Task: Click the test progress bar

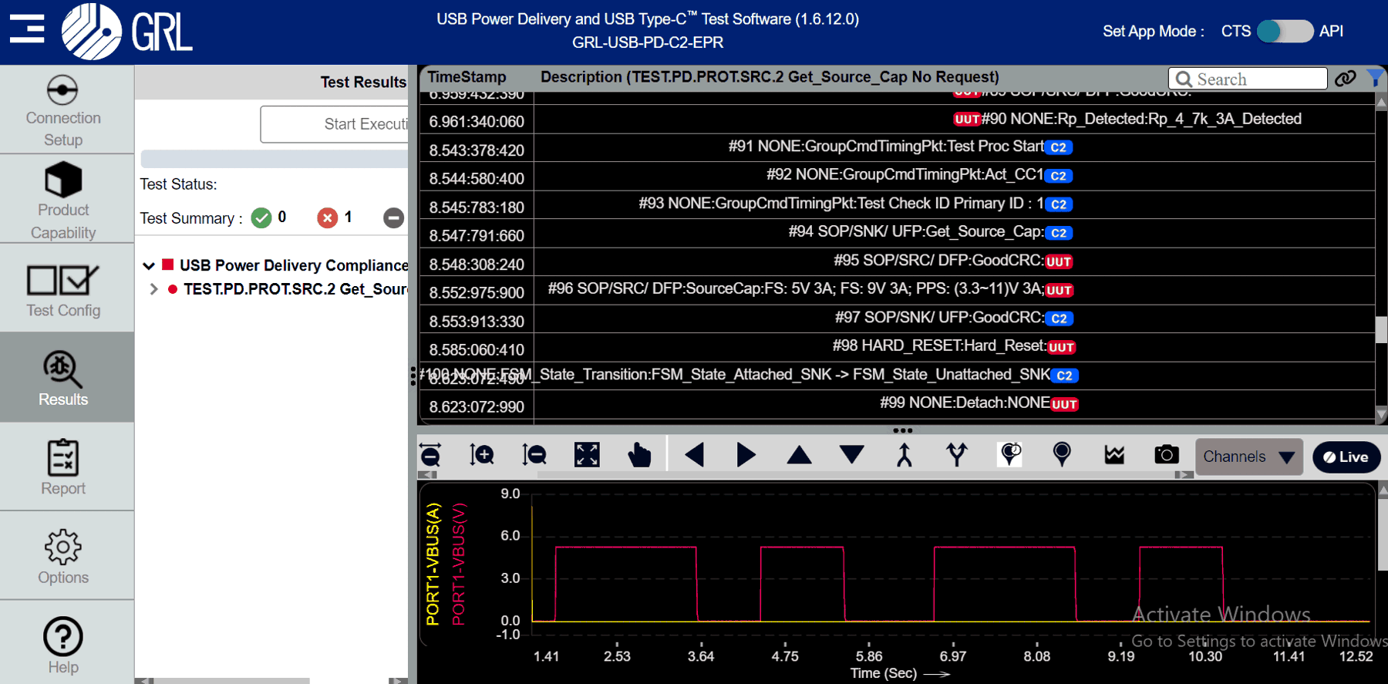Action: click(275, 159)
